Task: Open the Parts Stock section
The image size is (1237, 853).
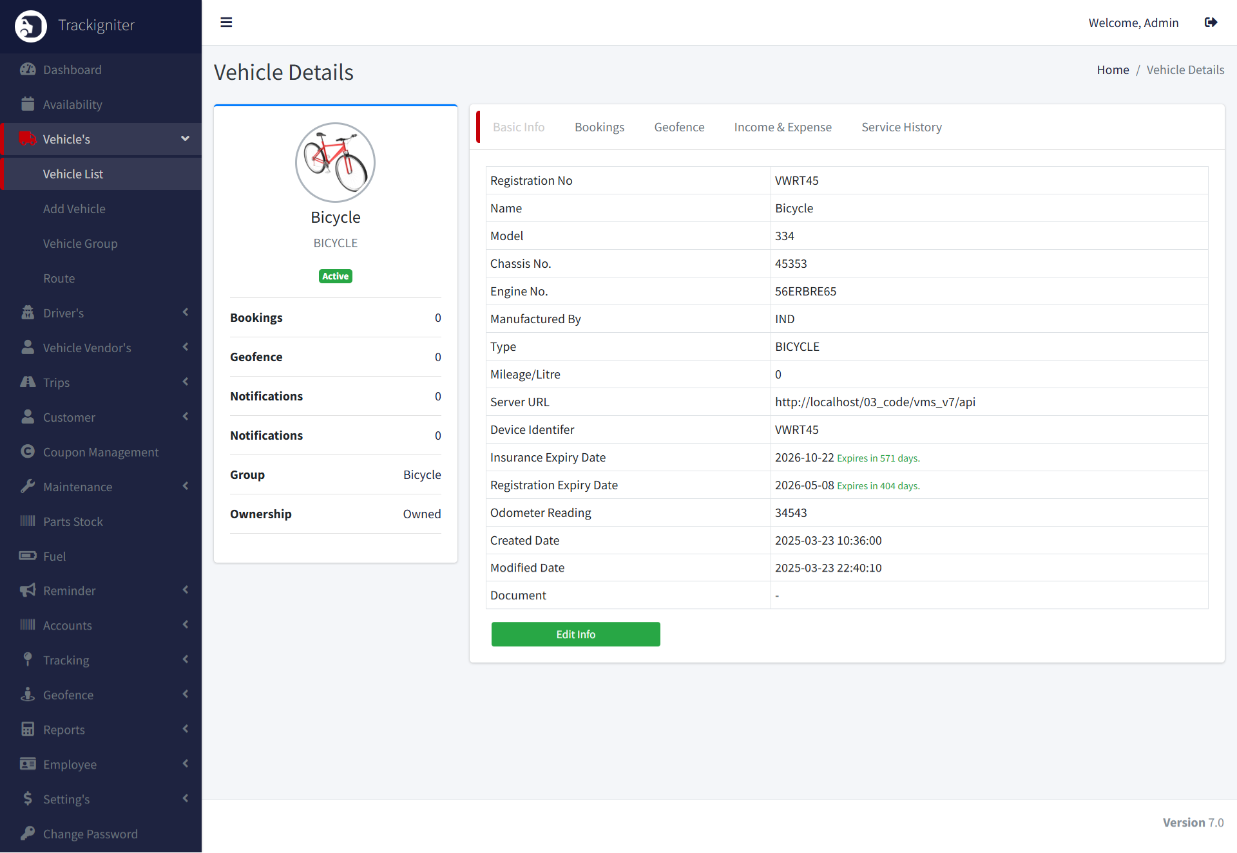Action: click(73, 521)
